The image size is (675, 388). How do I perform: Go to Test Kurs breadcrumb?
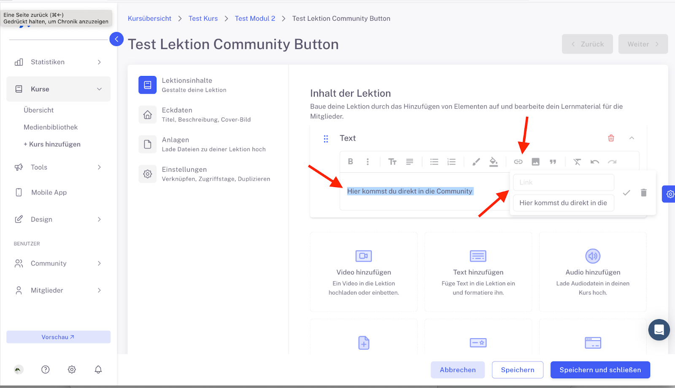(x=203, y=19)
